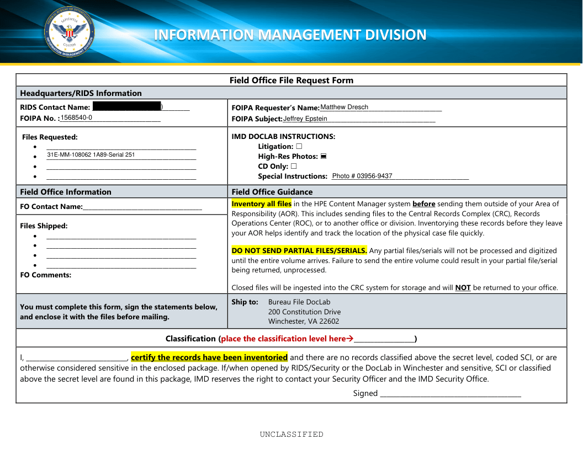Select the FOIPA Subject field
The height and width of the screenshot is (450, 583).
pyautogui.click(x=359, y=119)
